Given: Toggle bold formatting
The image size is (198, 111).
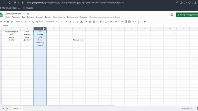Looking at the screenshot, I should point(70,22).
